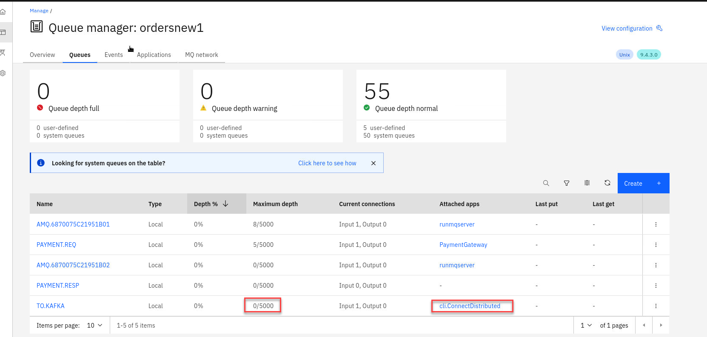Screen dimensions: 707x337
Task: Refresh the queue table
Action: [x=607, y=183]
